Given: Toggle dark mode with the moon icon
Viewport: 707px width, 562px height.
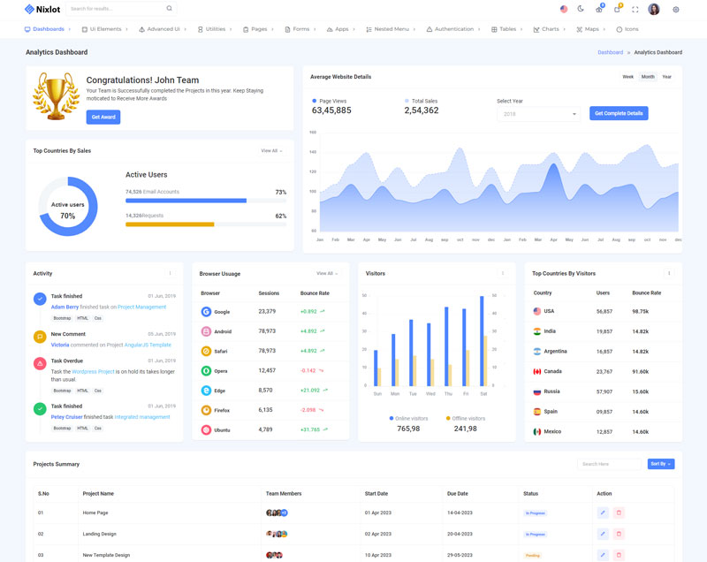Looking at the screenshot, I should tap(581, 9).
